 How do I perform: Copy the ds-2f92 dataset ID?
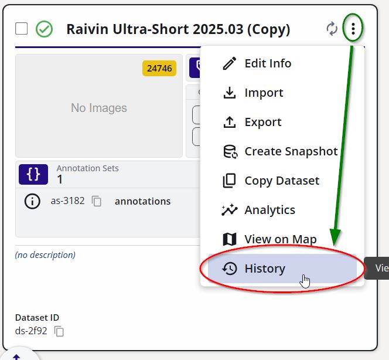(59, 331)
